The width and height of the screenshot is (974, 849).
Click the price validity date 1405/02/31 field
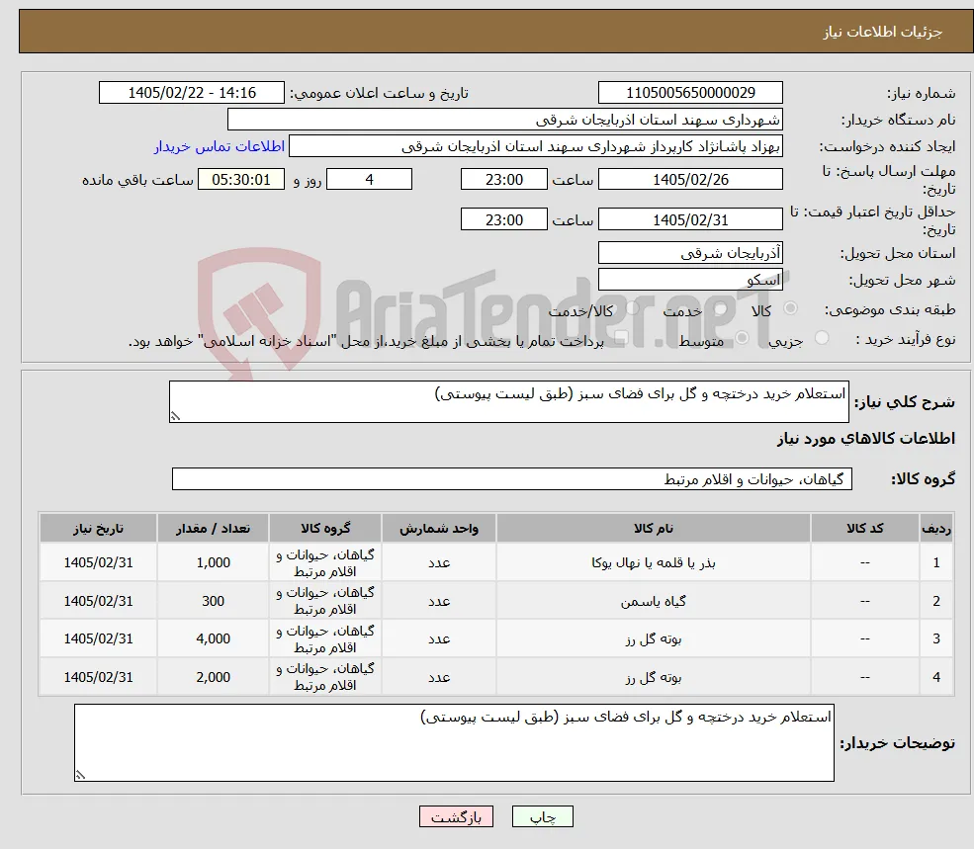(690, 219)
